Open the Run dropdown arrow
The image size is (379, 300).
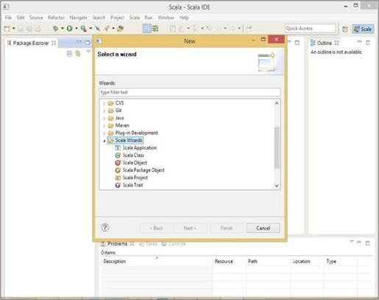(77, 29)
